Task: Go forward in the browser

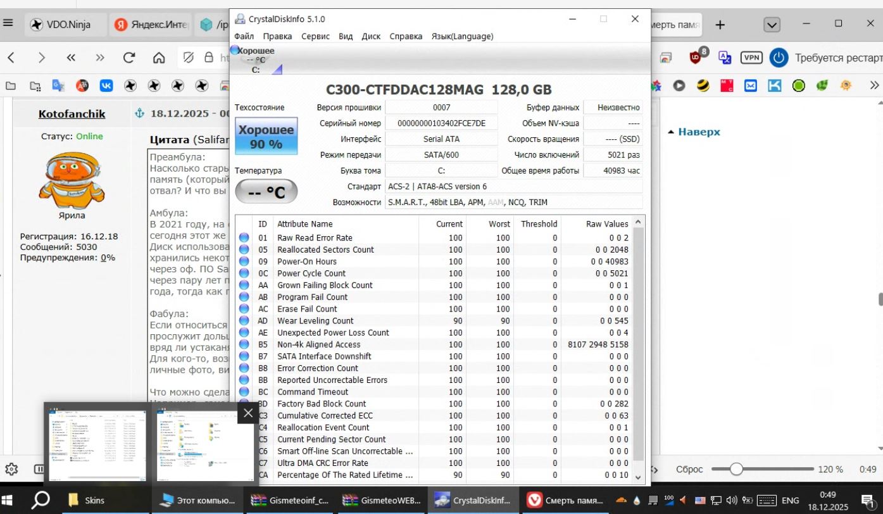Action: [42, 58]
